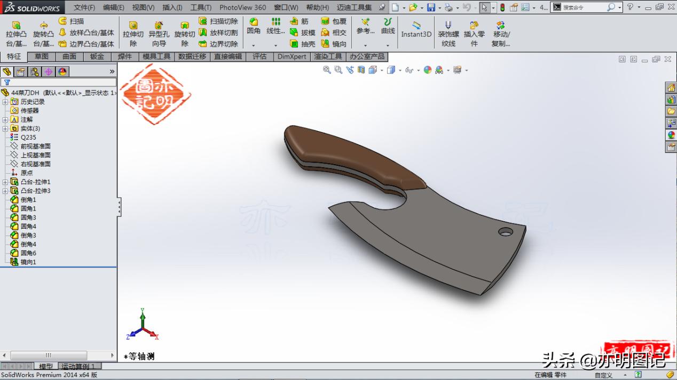Open the 编辑外观 color ball icon
This screenshot has height=380, width=677.
pyautogui.click(x=427, y=70)
